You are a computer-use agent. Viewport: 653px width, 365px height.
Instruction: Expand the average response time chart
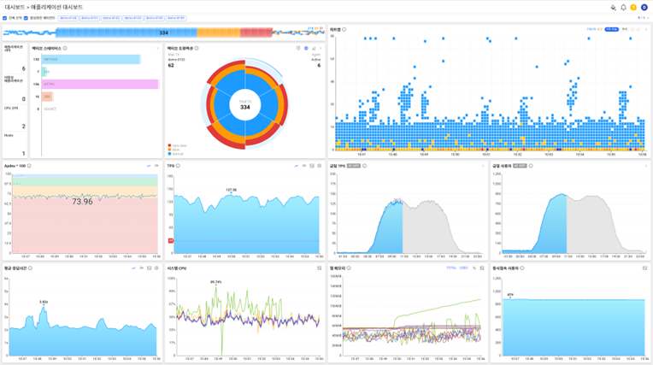(149, 268)
